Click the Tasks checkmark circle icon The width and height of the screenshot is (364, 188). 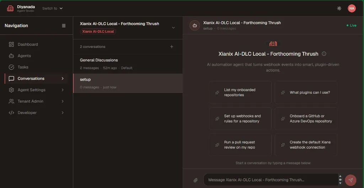(x=11, y=67)
